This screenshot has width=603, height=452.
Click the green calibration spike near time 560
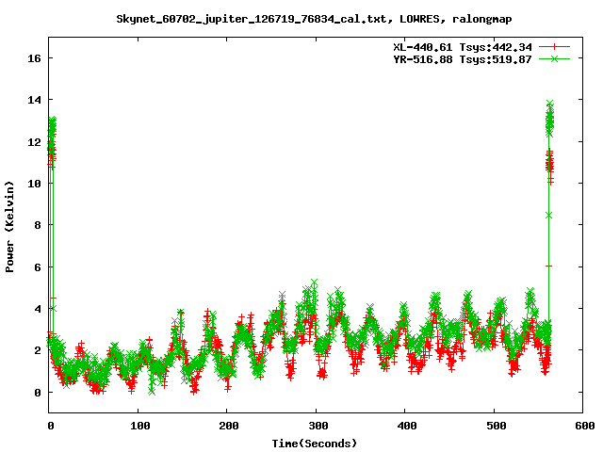(550, 120)
